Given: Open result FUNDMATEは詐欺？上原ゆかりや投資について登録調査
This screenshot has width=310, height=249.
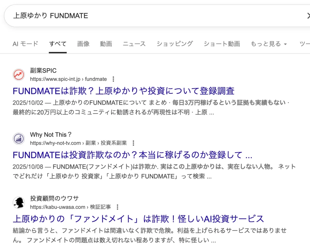Looking at the screenshot, I should pos(124,91).
